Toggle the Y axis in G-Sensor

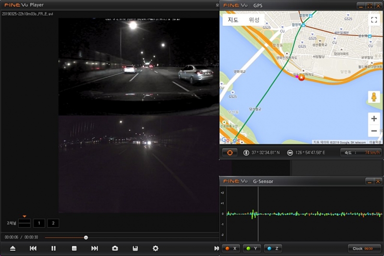click(252, 248)
